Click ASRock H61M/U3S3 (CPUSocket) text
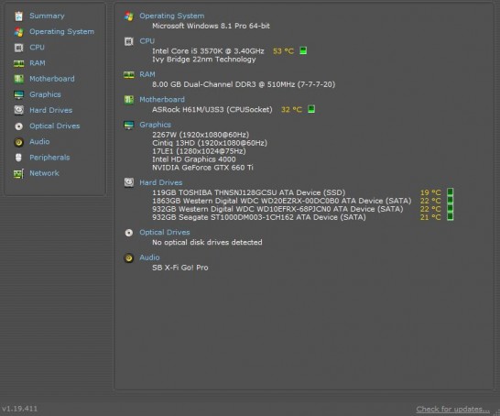500x416 pixels. pos(212,110)
